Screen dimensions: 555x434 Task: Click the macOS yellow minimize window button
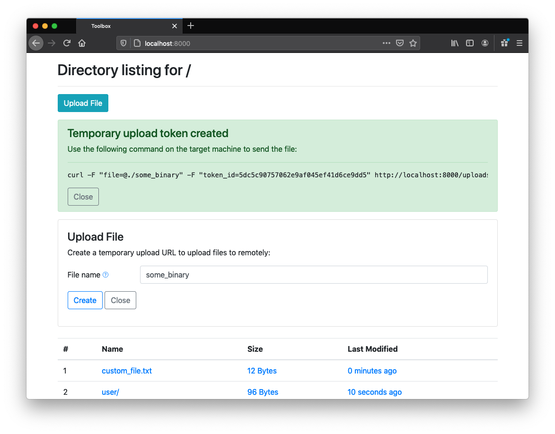coord(44,26)
